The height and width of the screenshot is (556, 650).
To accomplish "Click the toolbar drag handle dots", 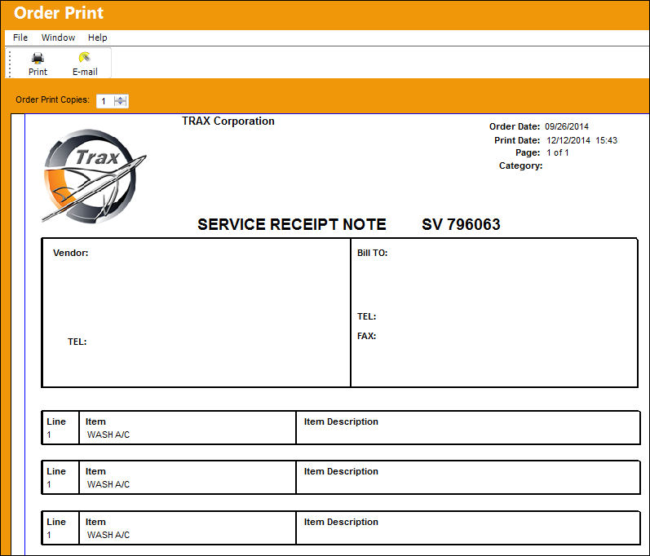I will (10, 64).
